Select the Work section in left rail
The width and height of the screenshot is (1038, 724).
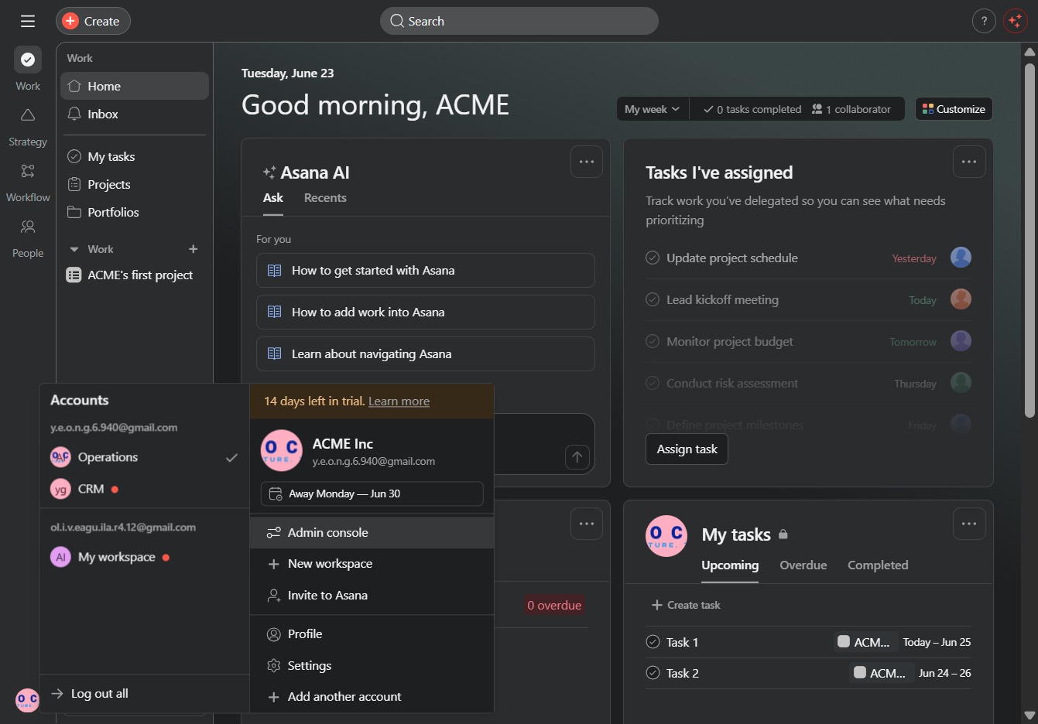click(x=28, y=69)
